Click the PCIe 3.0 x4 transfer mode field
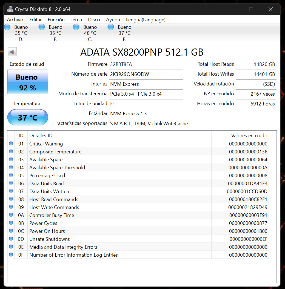Image resolution: width=285 pixels, height=289 pixels. (x=146, y=94)
